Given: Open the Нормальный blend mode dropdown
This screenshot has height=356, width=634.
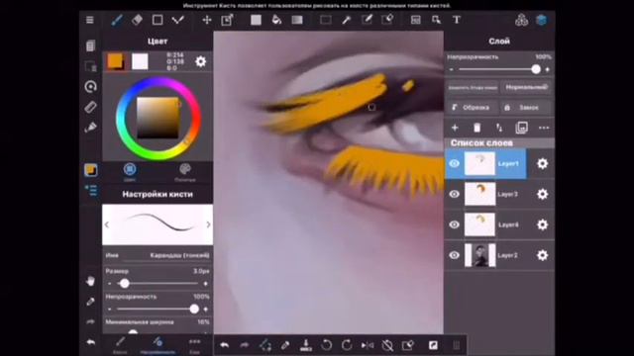Looking at the screenshot, I should (526, 87).
